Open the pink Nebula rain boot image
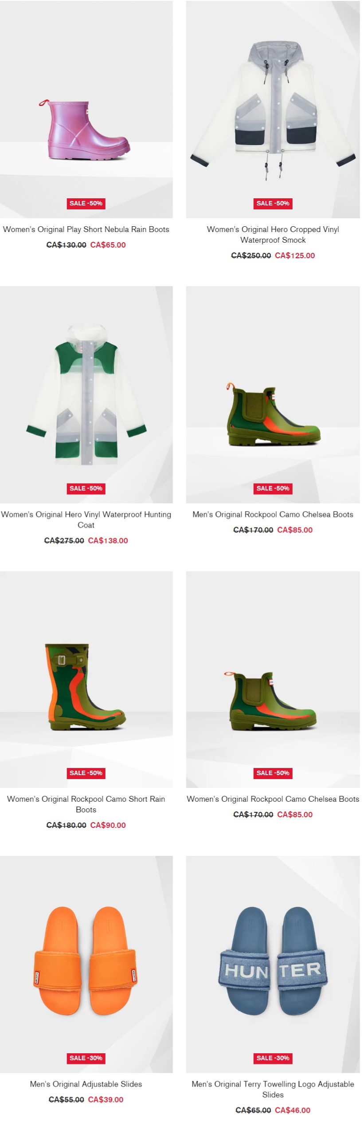This screenshot has height=1126, width=364. 86,109
